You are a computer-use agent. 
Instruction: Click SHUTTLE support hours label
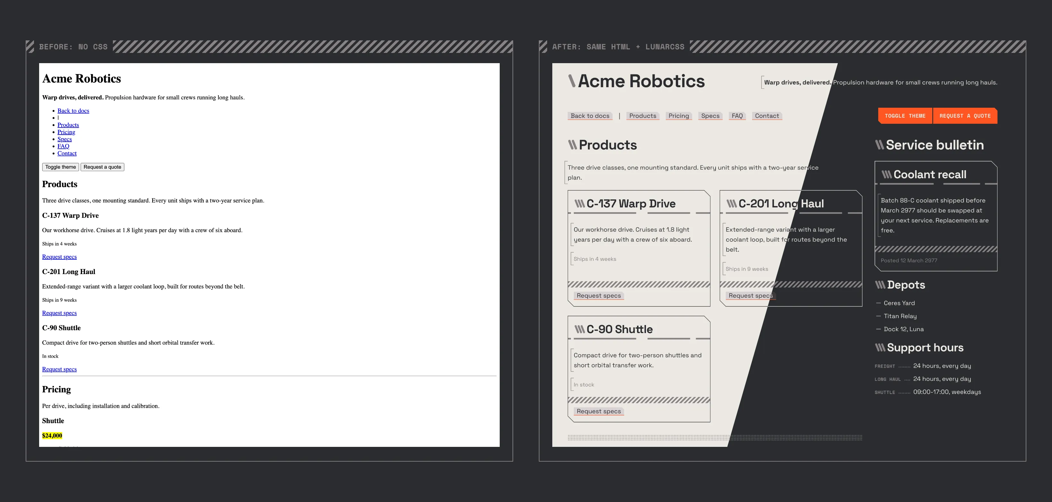pos(885,393)
